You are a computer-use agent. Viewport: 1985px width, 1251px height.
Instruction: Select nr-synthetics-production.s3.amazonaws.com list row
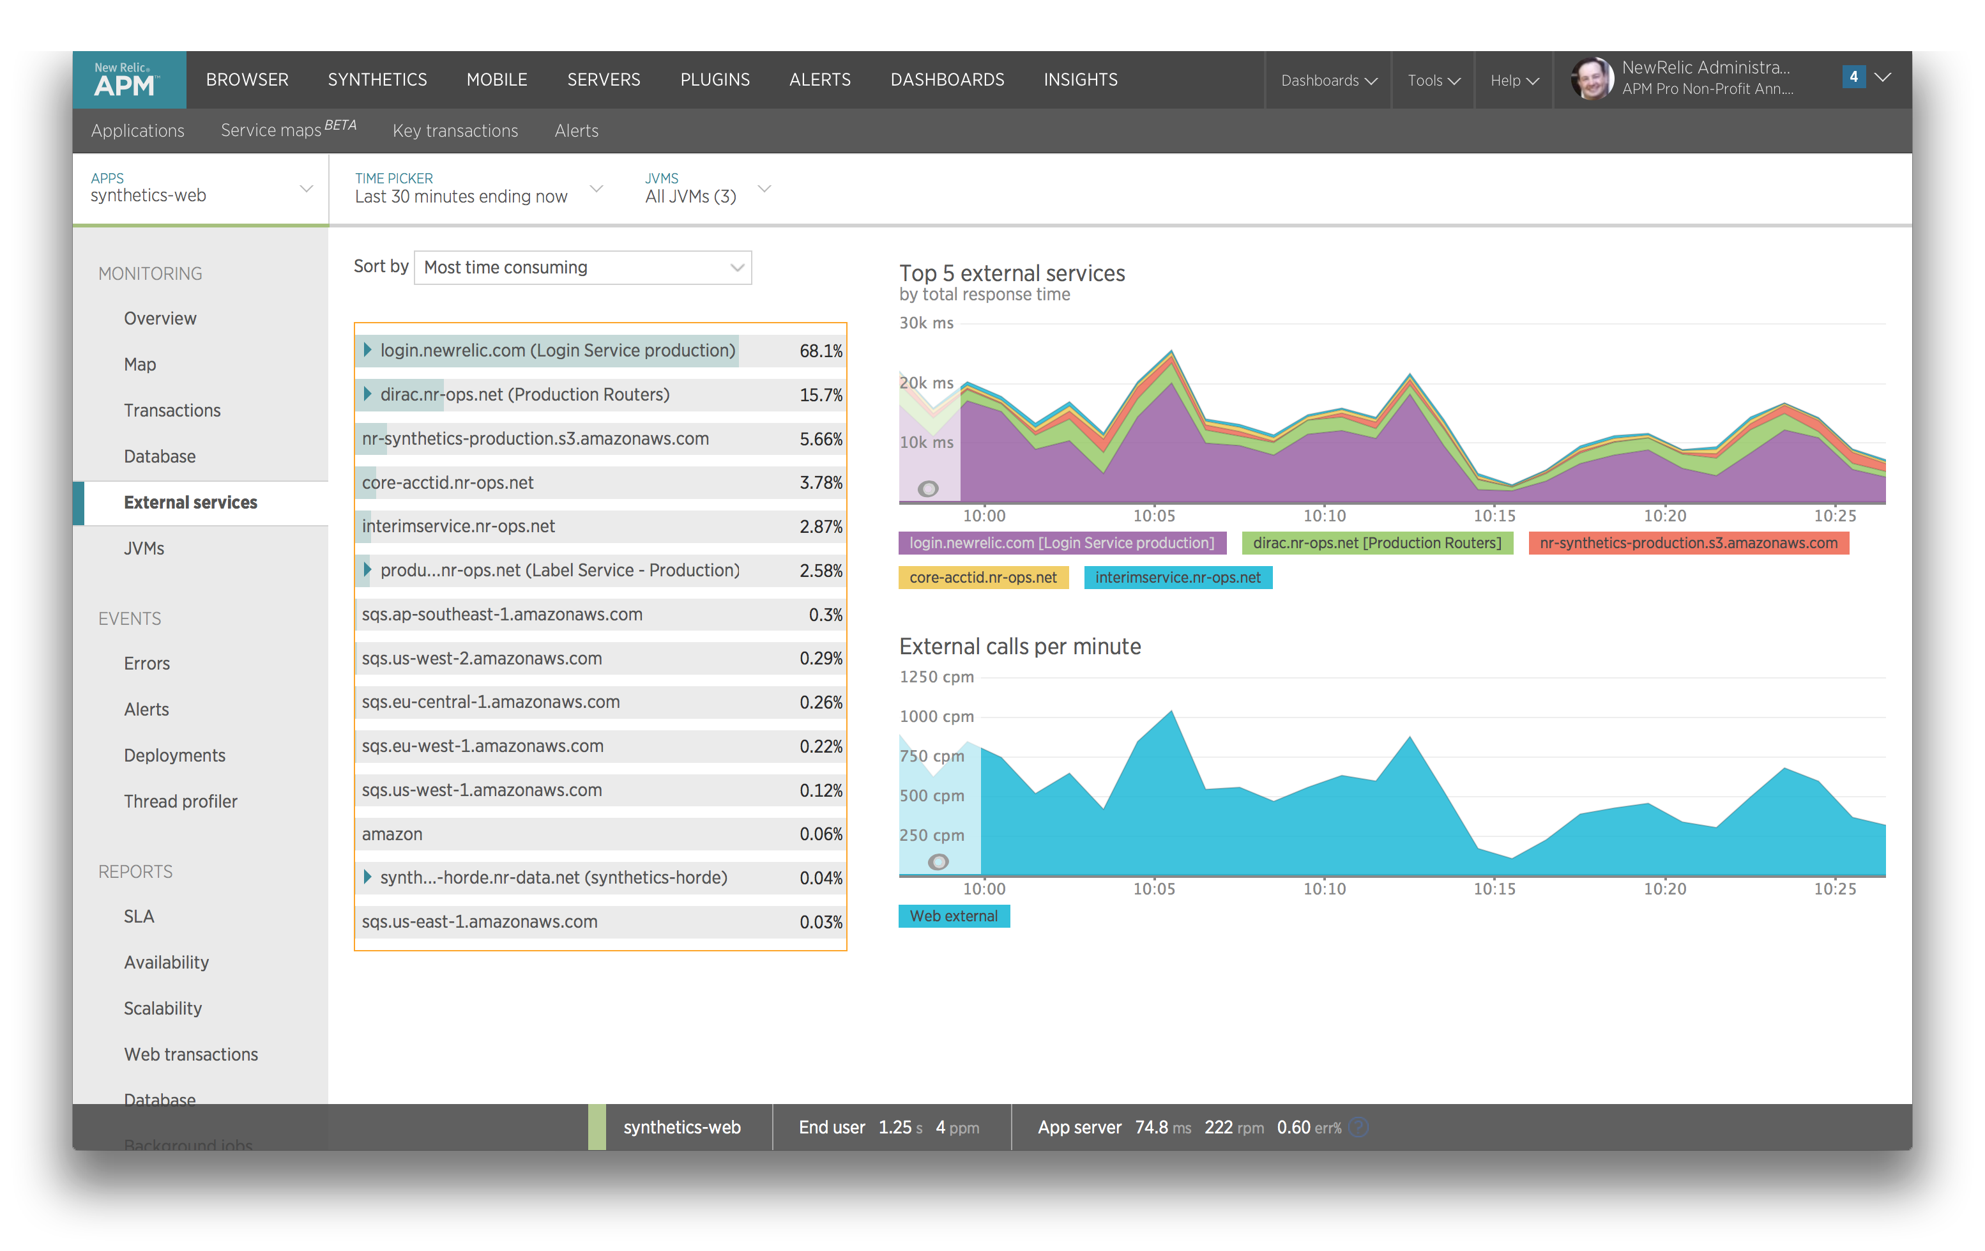601,438
